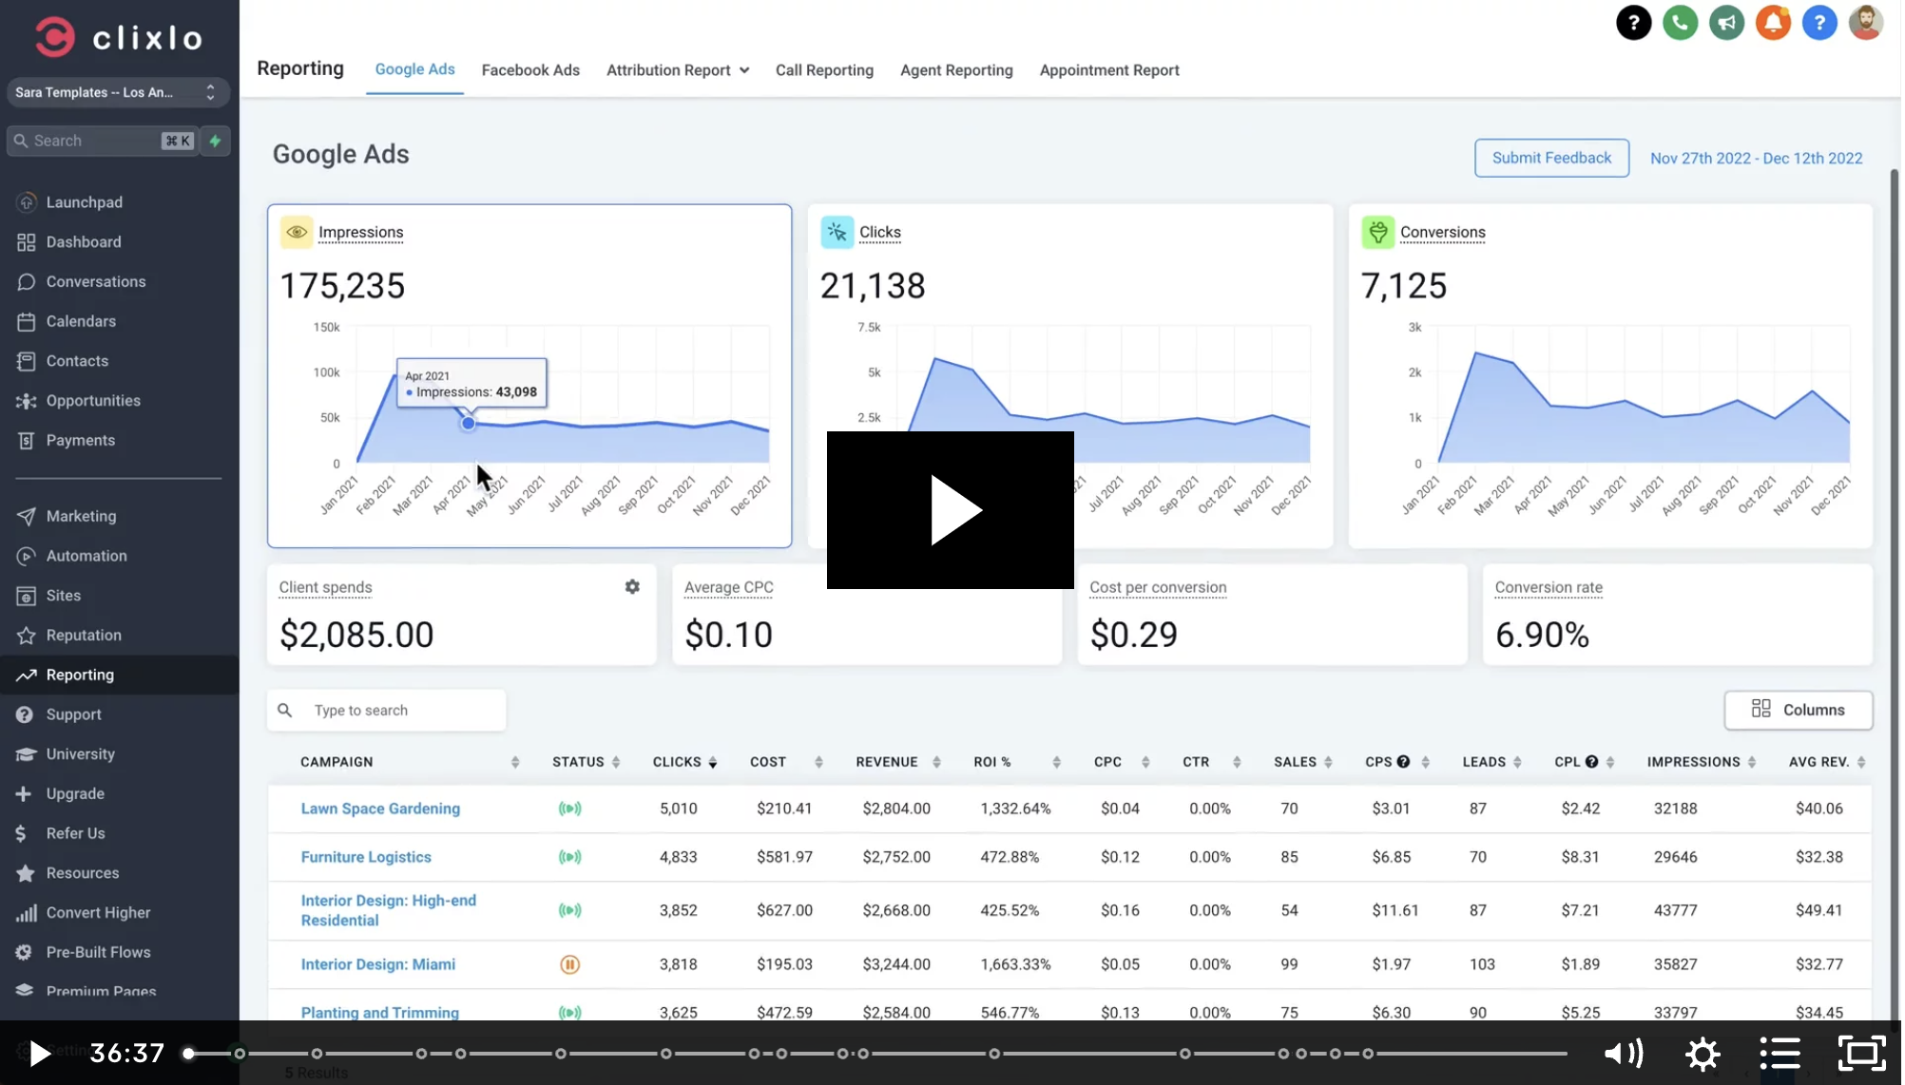1905x1085 pixels.
Task: Sort table by Campaign column
Action: [516, 763]
